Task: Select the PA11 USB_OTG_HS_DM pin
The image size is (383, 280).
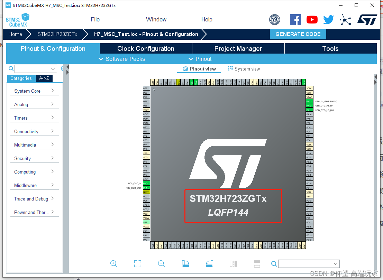Action: tap(309, 110)
